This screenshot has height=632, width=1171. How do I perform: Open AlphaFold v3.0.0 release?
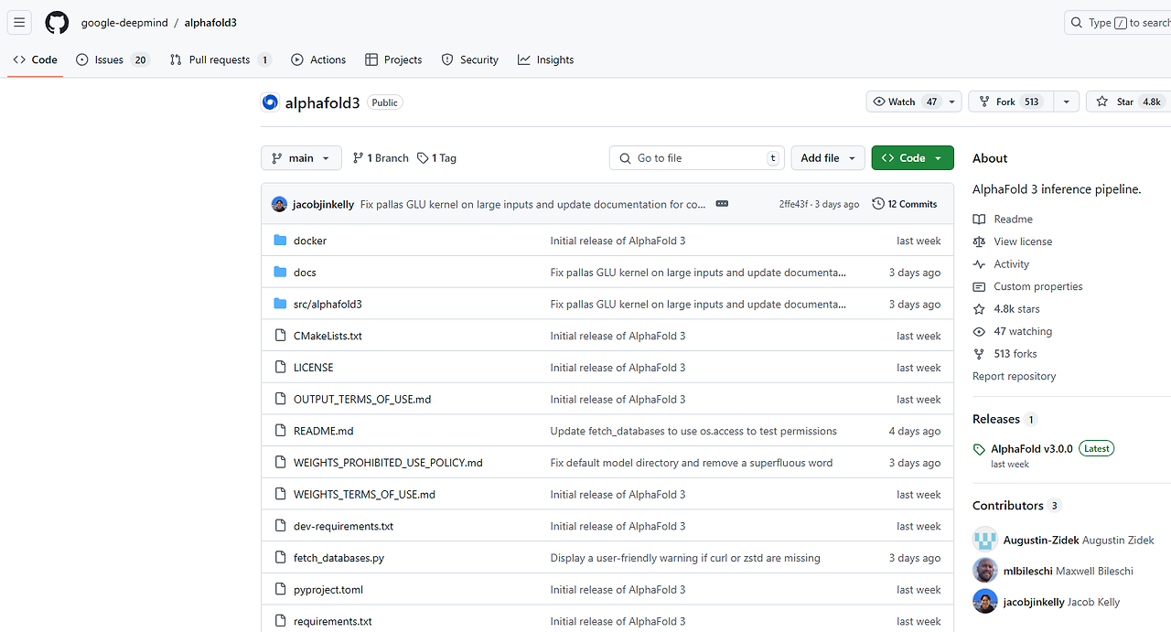tap(1031, 449)
